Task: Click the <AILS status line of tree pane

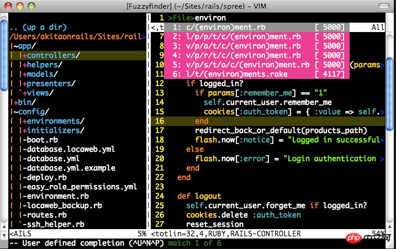Action: [x=78, y=234]
